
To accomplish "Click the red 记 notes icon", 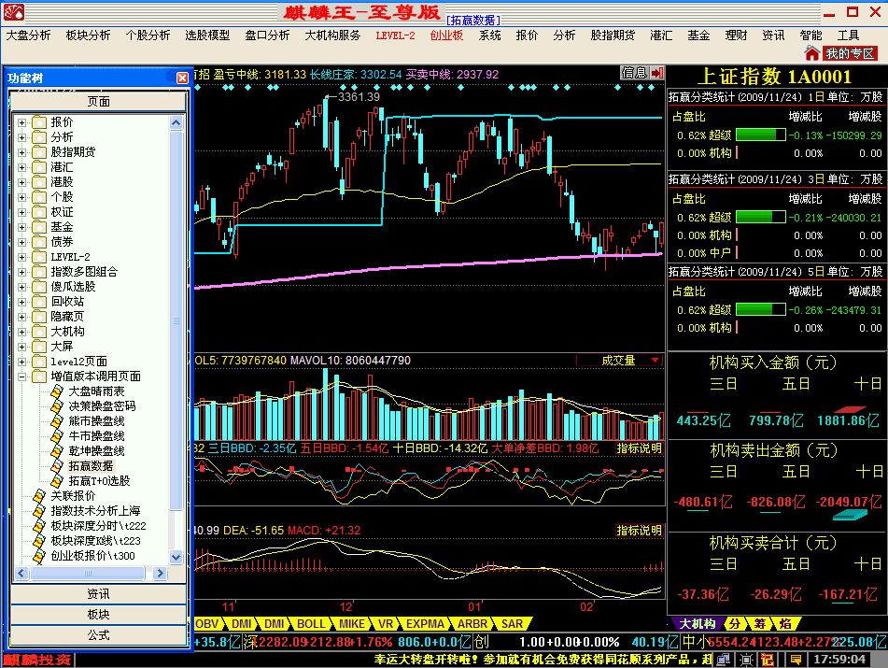I will (768, 660).
